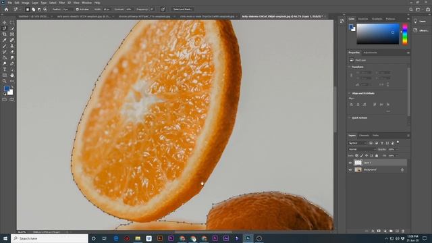Choose Intersect with selection mode
This screenshot has height=243, width=432.
[45, 9]
